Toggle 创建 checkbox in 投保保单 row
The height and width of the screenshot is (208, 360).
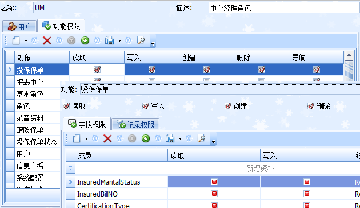click(x=207, y=70)
